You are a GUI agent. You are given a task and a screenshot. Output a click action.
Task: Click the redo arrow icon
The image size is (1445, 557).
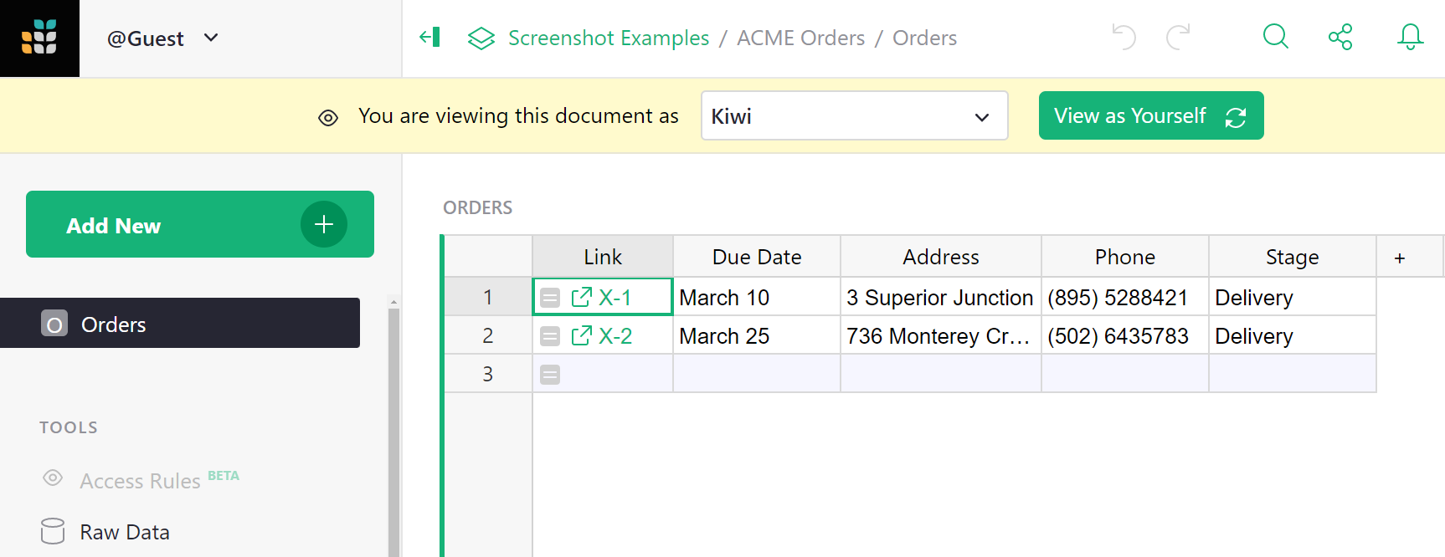pos(1179,37)
